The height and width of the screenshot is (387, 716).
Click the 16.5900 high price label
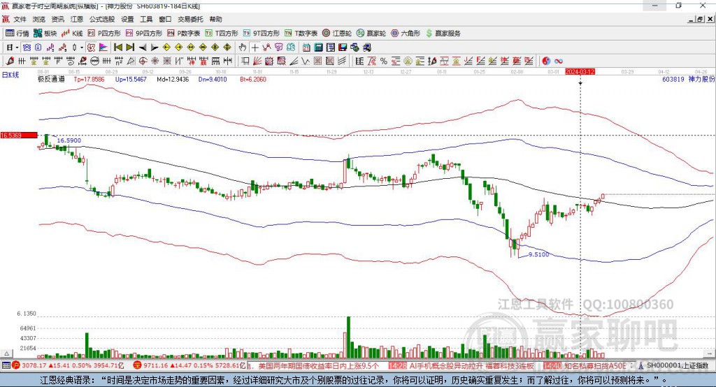[x=69, y=140]
